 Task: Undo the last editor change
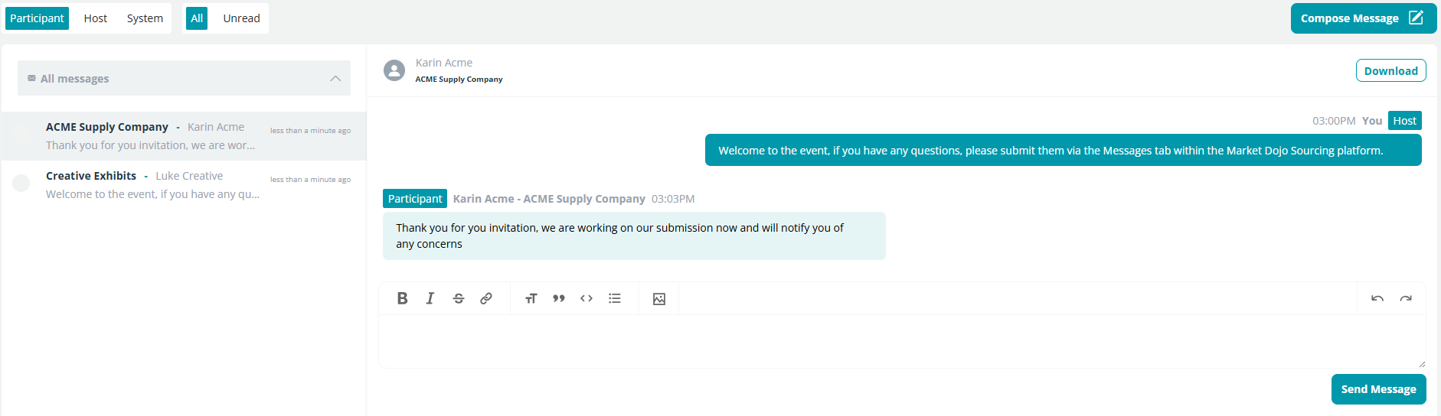(x=1377, y=298)
